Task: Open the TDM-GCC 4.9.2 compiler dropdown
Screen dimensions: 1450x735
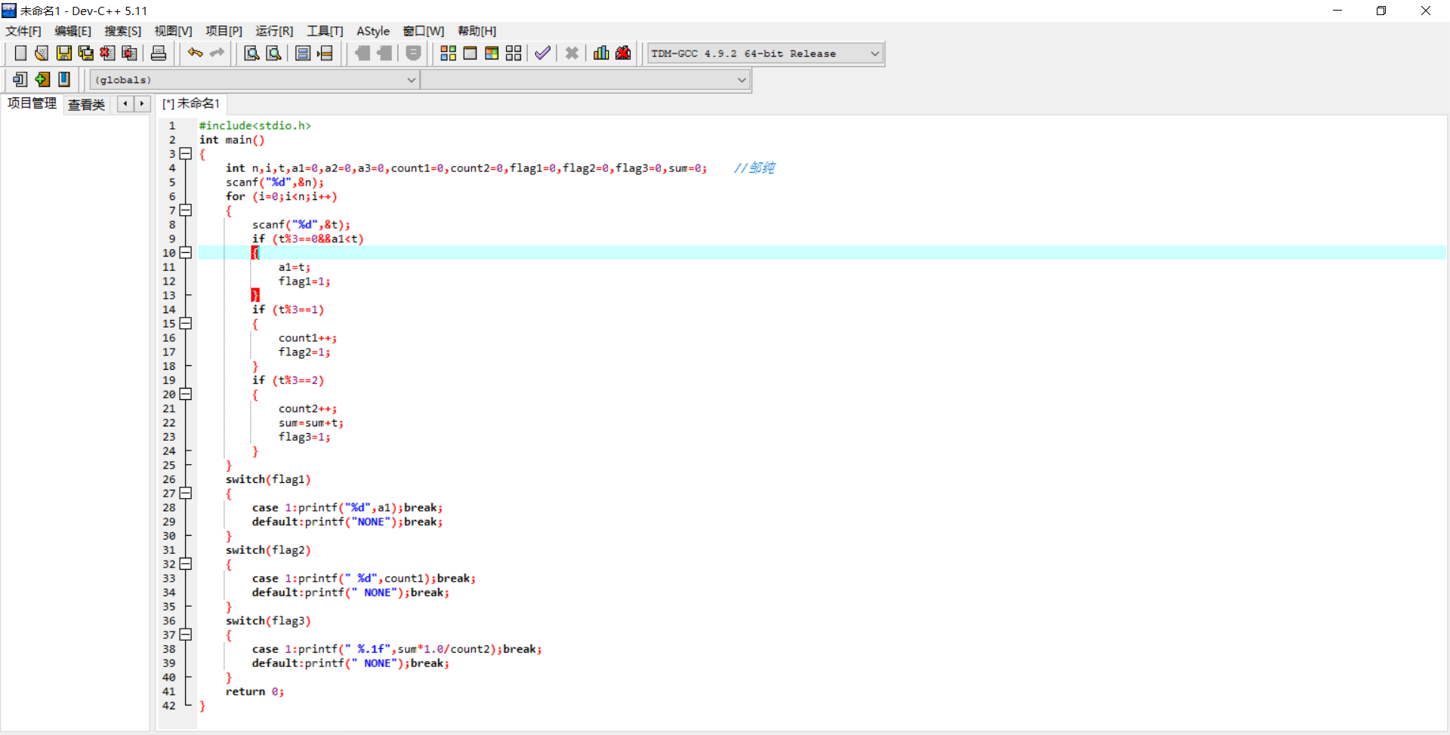Action: [x=765, y=54]
